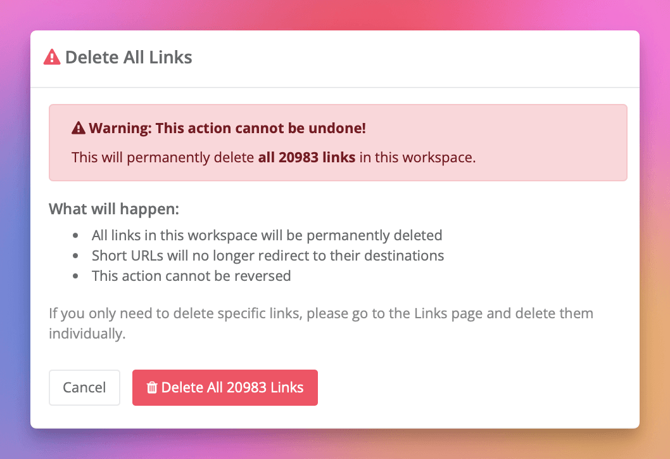Select the first bullet about permanent deletion

tap(267, 235)
